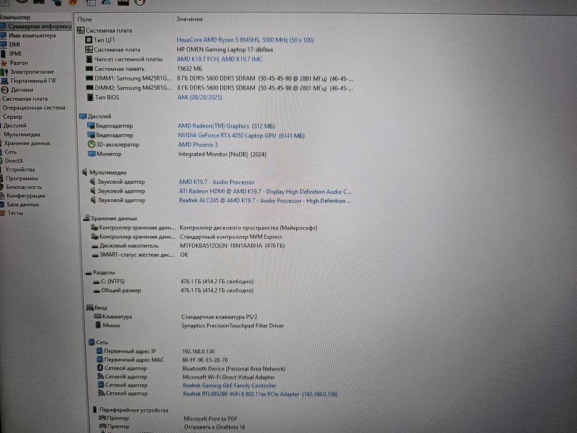Select the Microsoft Print to PDF printer row
577x433 pixels.
pyautogui.click(x=210, y=419)
